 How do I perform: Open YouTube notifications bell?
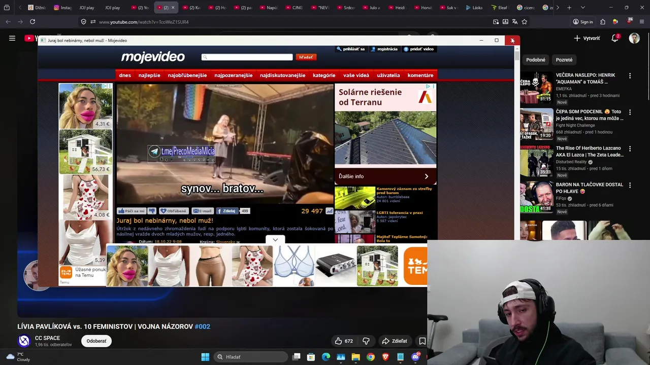click(615, 38)
